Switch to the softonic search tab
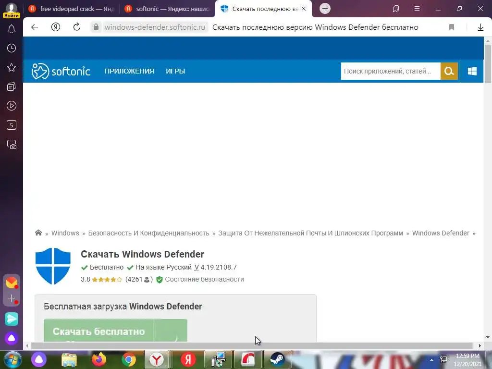Screen dimensions: 492x369 (x=168, y=9)
